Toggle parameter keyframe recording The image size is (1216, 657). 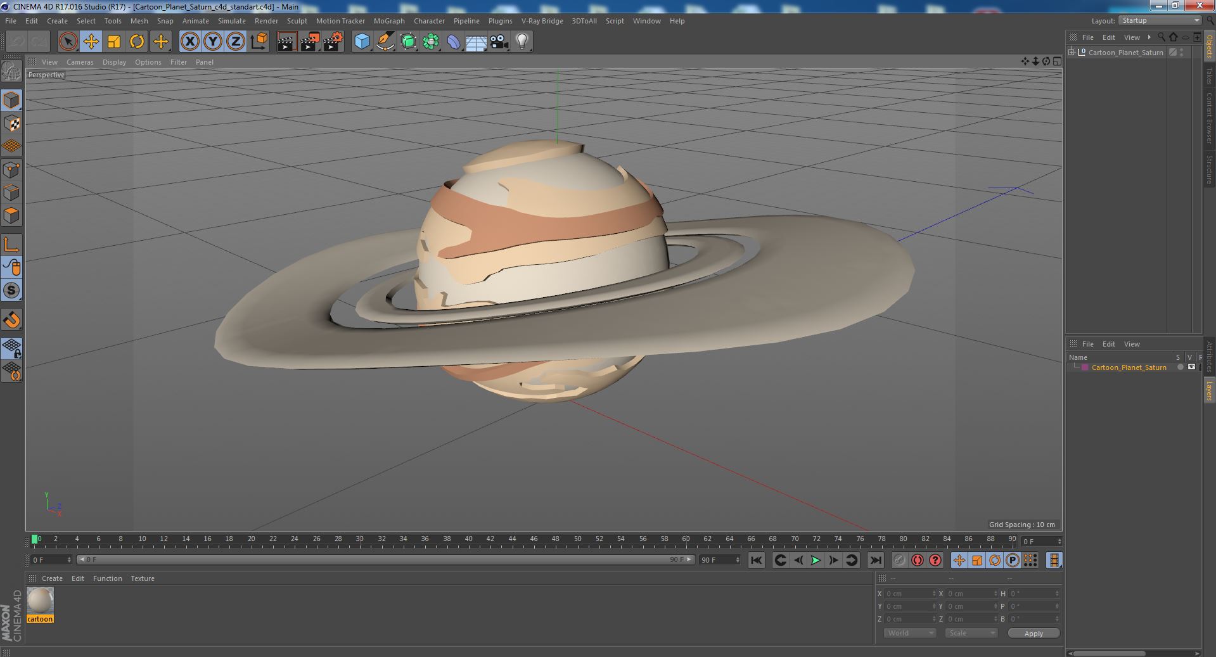(1013, 560)
